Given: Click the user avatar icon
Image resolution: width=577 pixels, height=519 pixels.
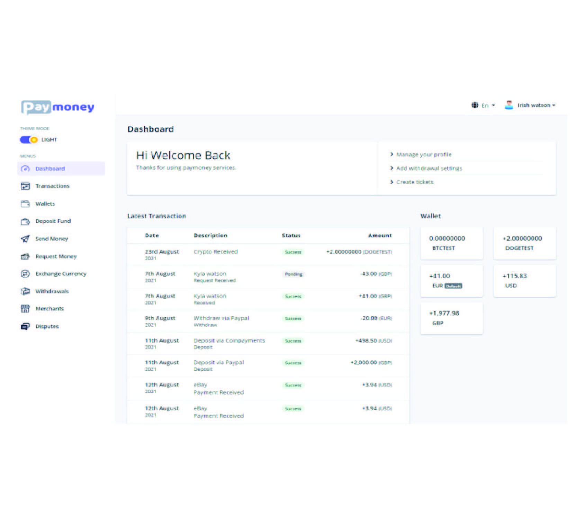Looking at the screenshot, I should 509,105.
